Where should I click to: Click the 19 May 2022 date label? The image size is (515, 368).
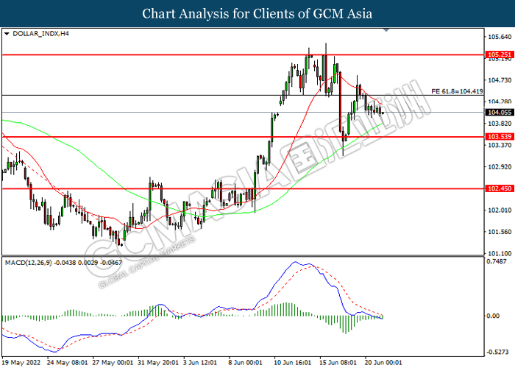(x=21, y=362)
